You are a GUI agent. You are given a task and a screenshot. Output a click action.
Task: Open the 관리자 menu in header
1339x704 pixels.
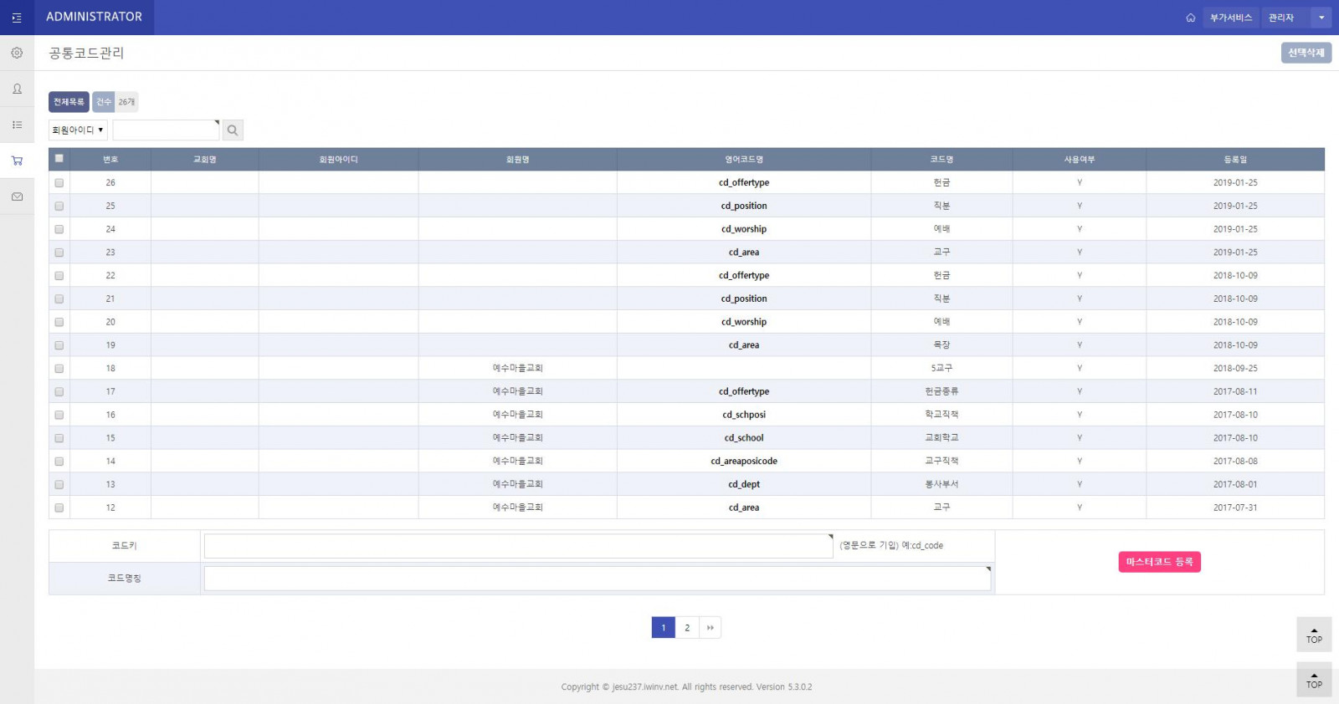[1281, 18]
